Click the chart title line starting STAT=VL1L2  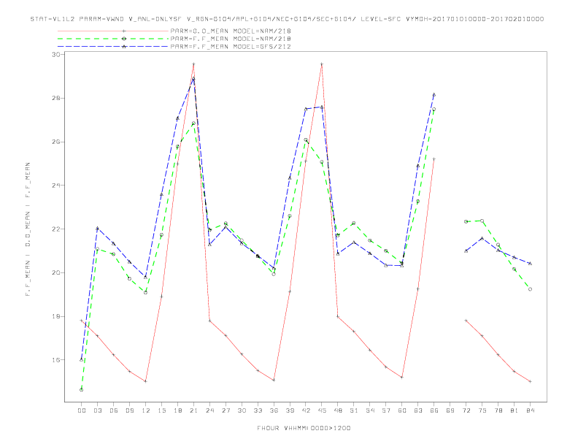tap(287, 19)
